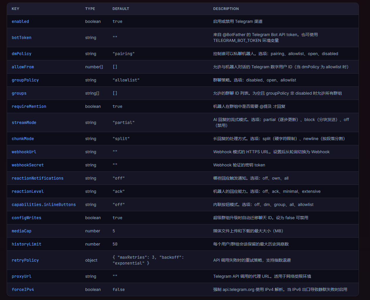Click the "pairing" default value
The height and width of the screenshot is (300, 370).
[x=124, y=54]
